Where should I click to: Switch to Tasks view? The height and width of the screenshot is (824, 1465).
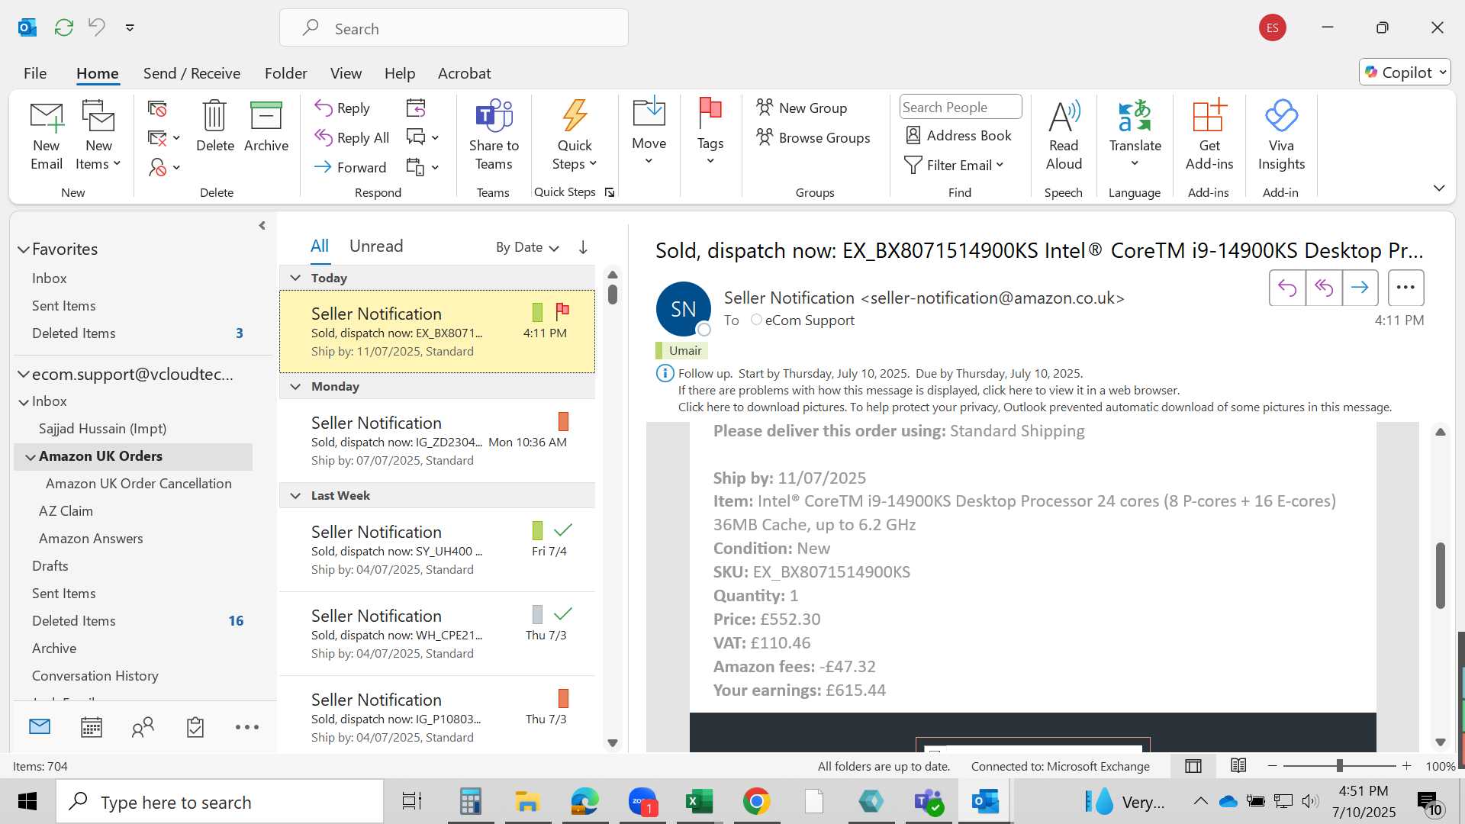[195, 727]
